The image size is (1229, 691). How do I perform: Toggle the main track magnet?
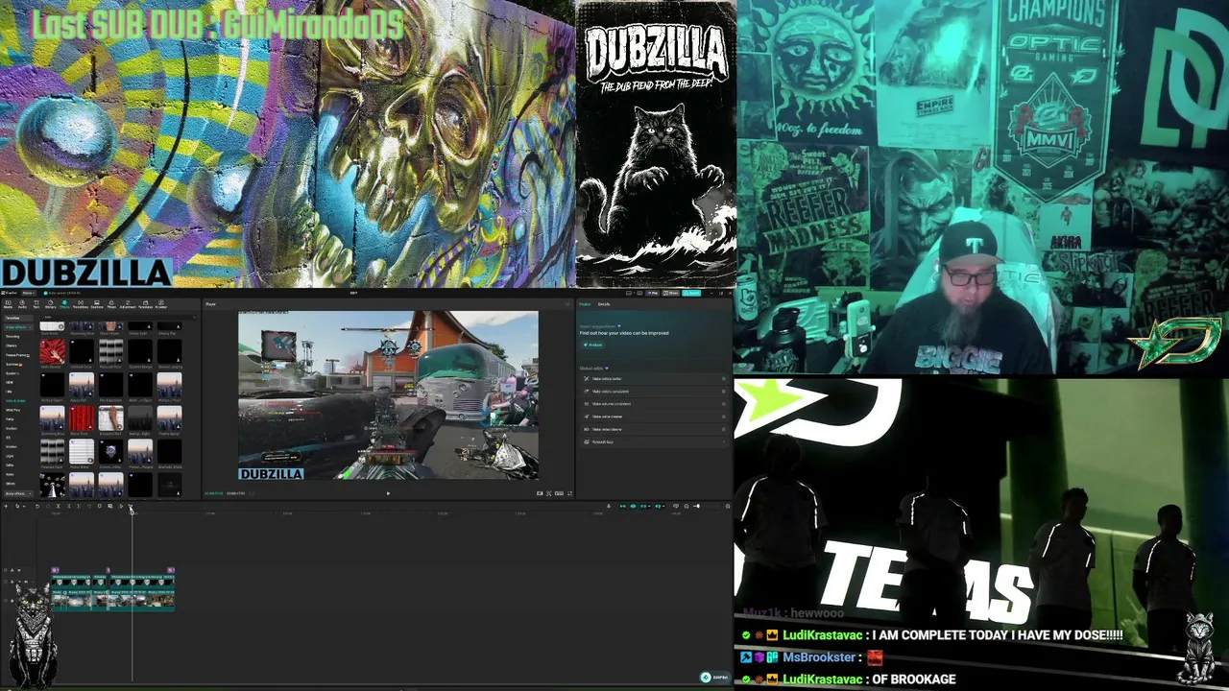pos(622,506)
